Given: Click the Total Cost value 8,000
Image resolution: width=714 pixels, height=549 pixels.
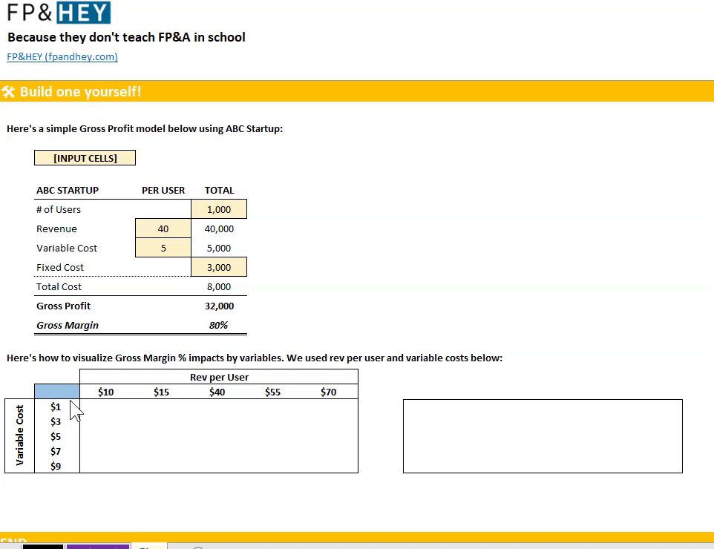Looking at the screenshot, I should point(219,286).
